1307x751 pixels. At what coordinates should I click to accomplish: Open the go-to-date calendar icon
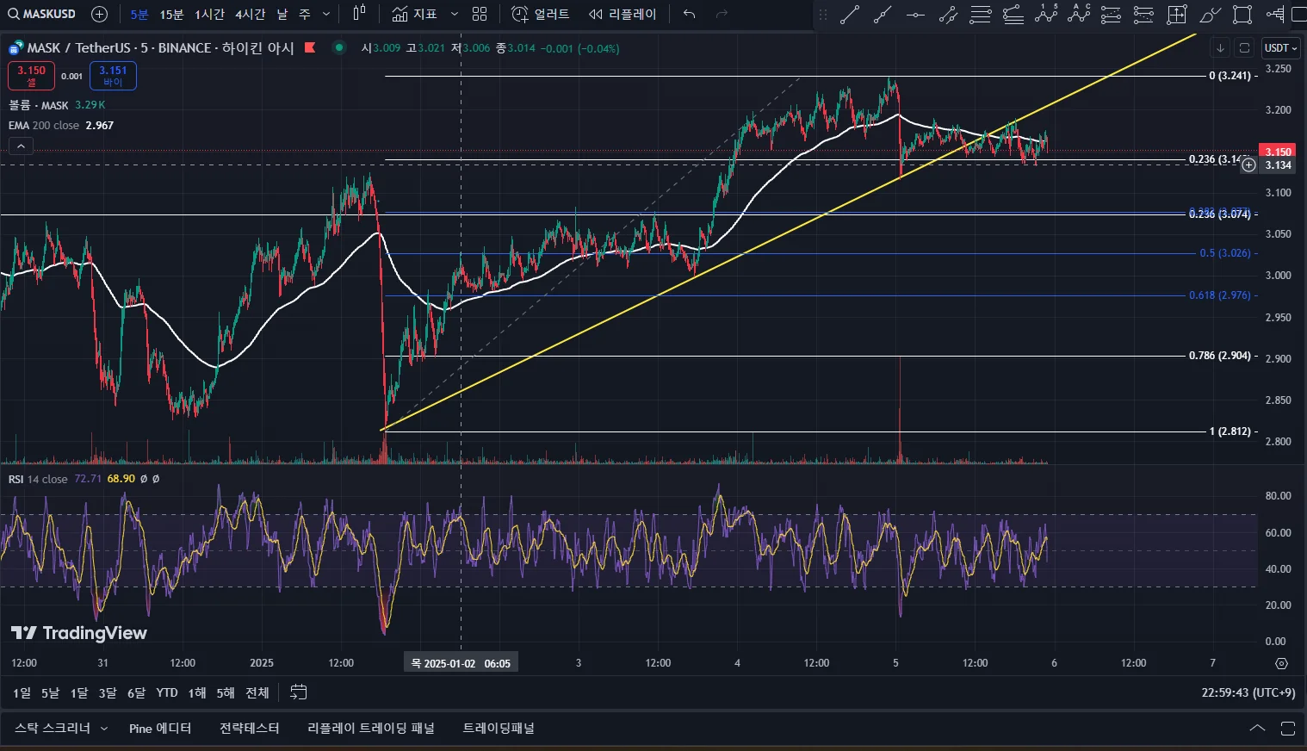299,692
